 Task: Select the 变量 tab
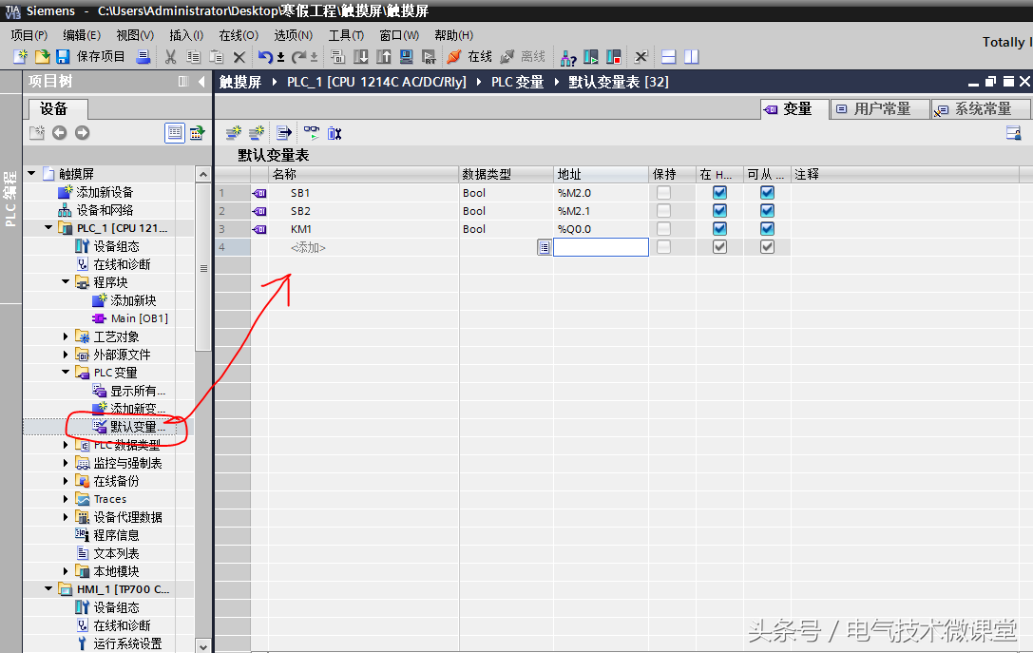pos(794,108)
